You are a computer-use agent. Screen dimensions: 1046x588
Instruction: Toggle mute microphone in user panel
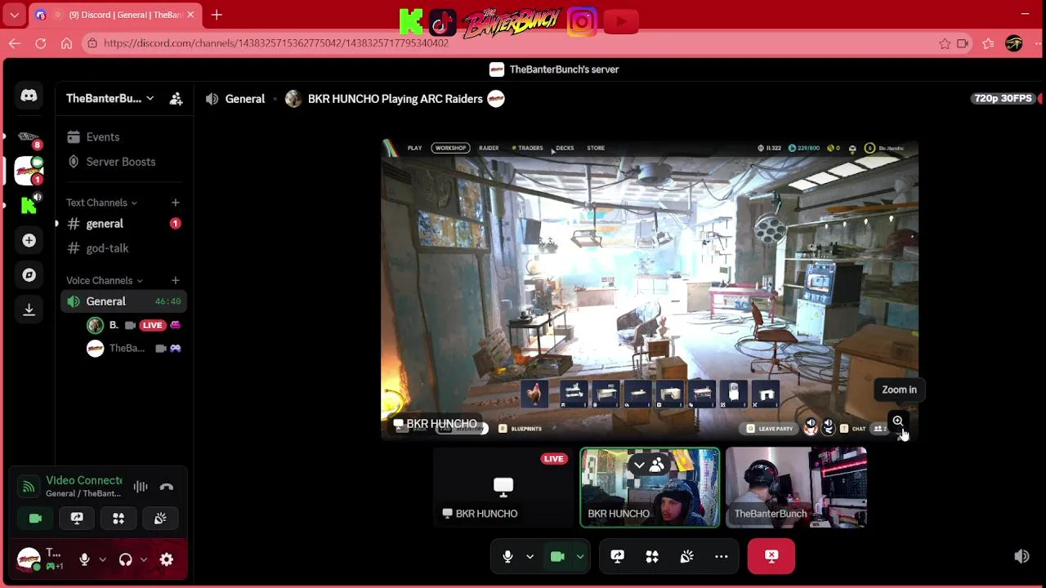click(x=84, y=559)
